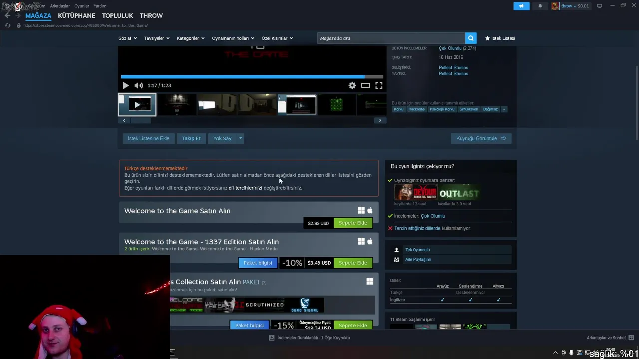
Task: Go forward with the right arrow
Action: 18,16
